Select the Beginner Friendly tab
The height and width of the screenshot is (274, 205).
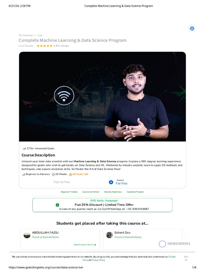69,192
